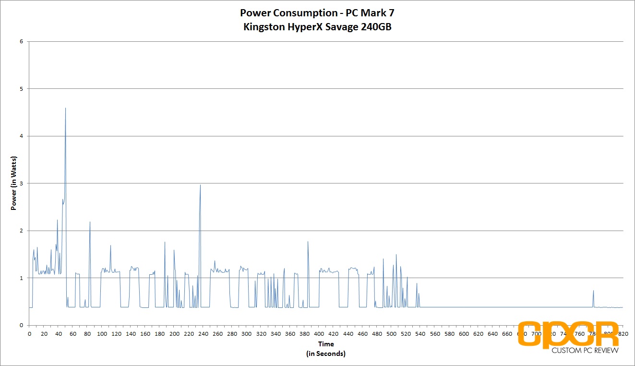Screen dimensions: 635x366
Task: Click the "400" tick on the time axis
Action: 319,333
